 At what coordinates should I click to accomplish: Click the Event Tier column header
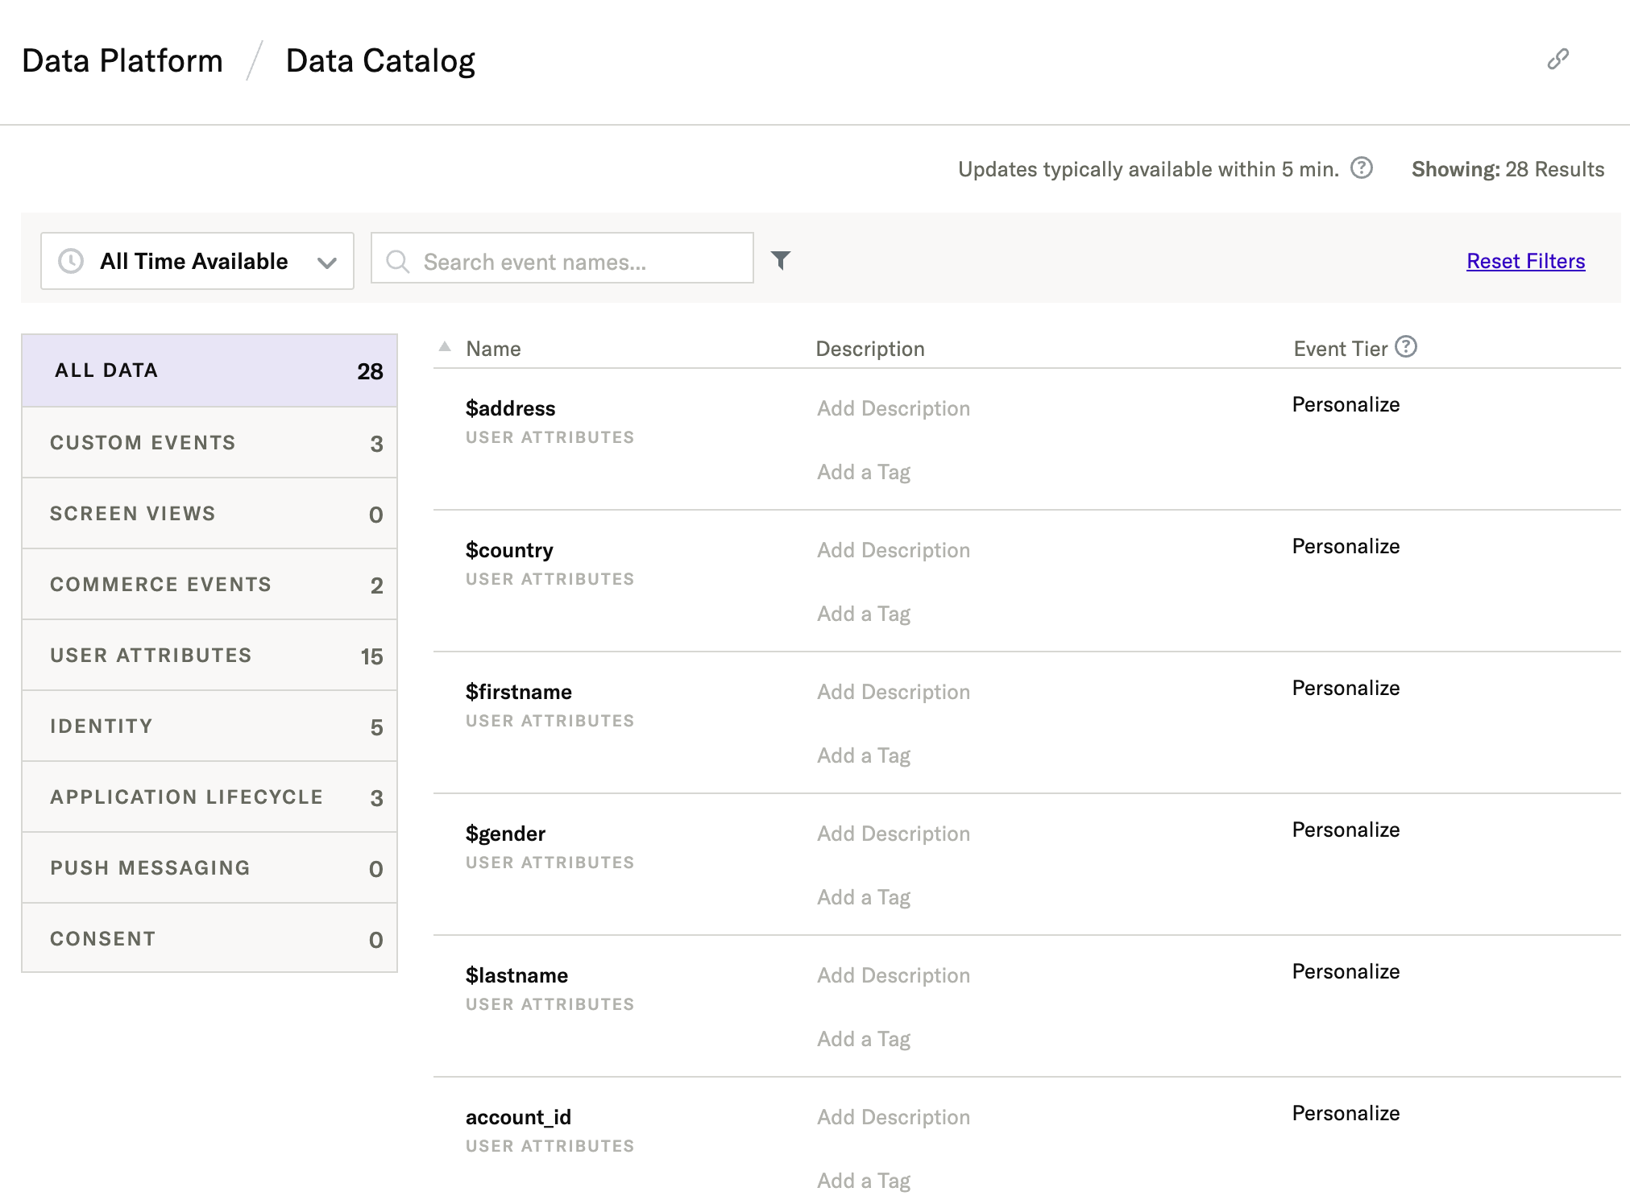[x=1341, y=349]
